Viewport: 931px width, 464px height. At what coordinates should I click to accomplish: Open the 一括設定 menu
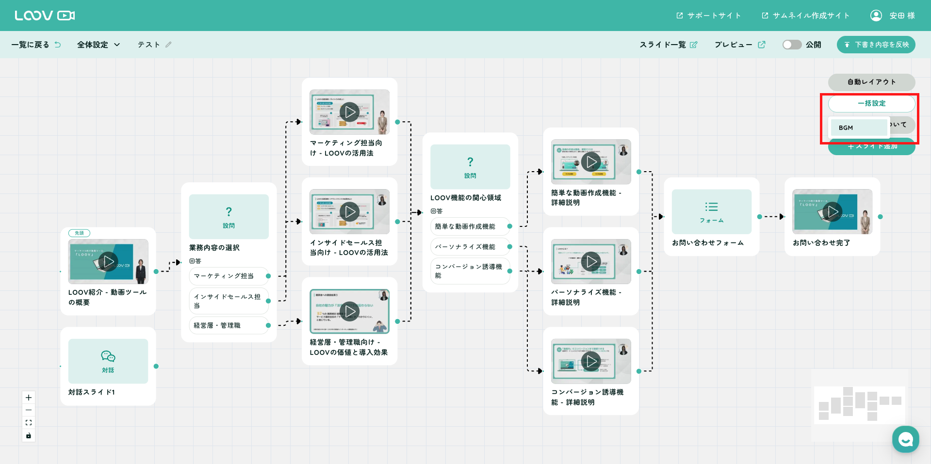coord(872,103)
